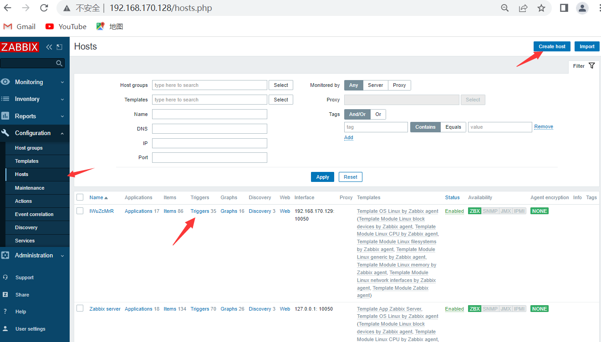Open Hosts under Configuration menu
Screen dimensions: 601x342
(x=21, y=174)
